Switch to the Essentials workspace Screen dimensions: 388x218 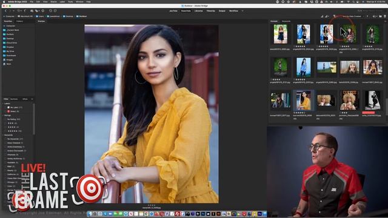click(186, 11)
